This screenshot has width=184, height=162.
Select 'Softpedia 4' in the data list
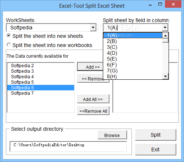click(x=41, y=77)
